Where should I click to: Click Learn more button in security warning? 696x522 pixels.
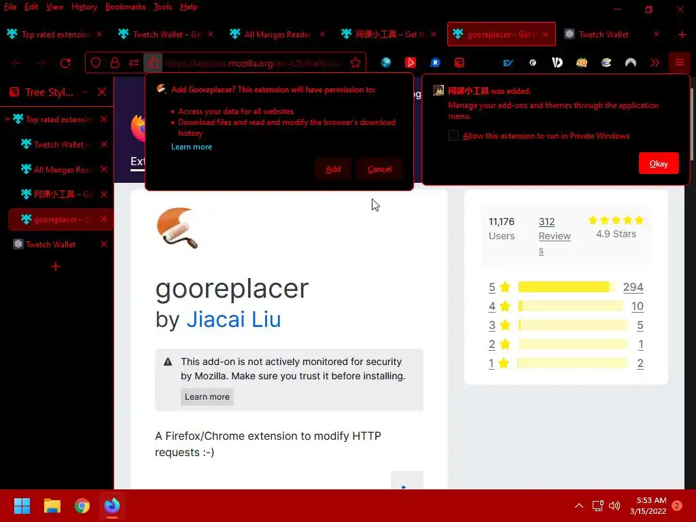(x=207, y=396)
